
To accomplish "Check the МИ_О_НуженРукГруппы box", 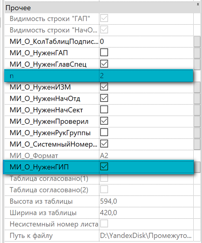I will point(104,132).
